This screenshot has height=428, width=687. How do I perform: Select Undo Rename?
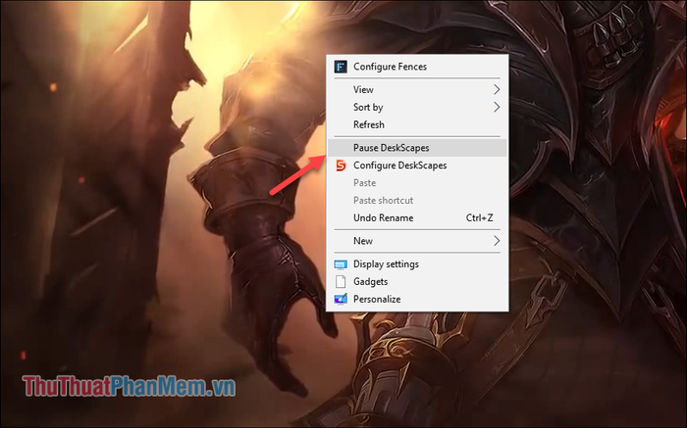(417, 217)
